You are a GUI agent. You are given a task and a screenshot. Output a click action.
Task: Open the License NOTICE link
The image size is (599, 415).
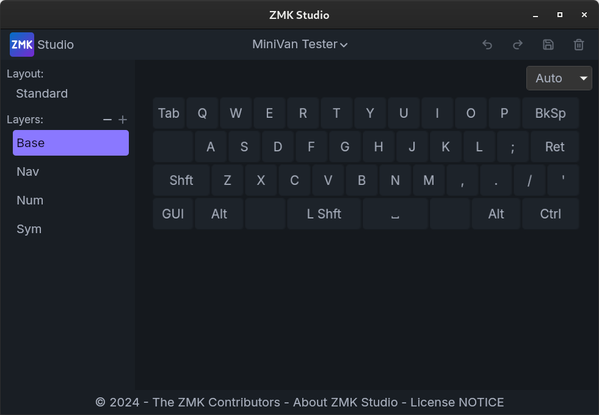pyautogui.click(x=457, y=402)
